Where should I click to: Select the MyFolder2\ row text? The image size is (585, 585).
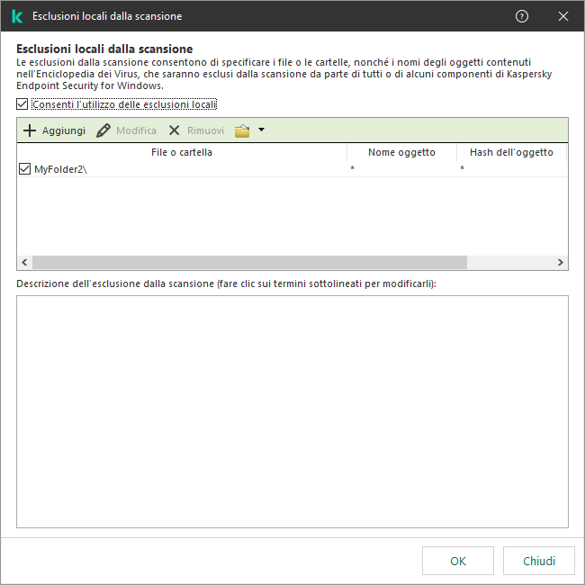[60, 169]
